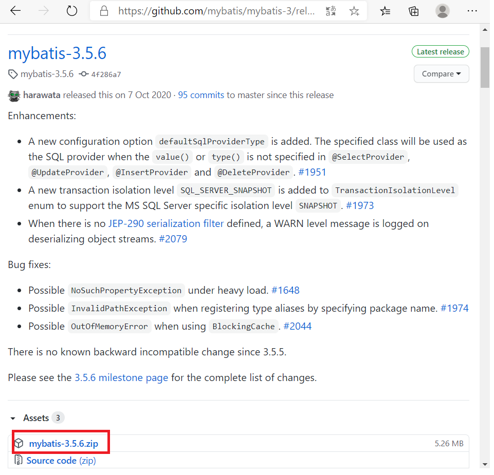
Task: Click the 5.26 MB file size text
Action: [449, 443]
